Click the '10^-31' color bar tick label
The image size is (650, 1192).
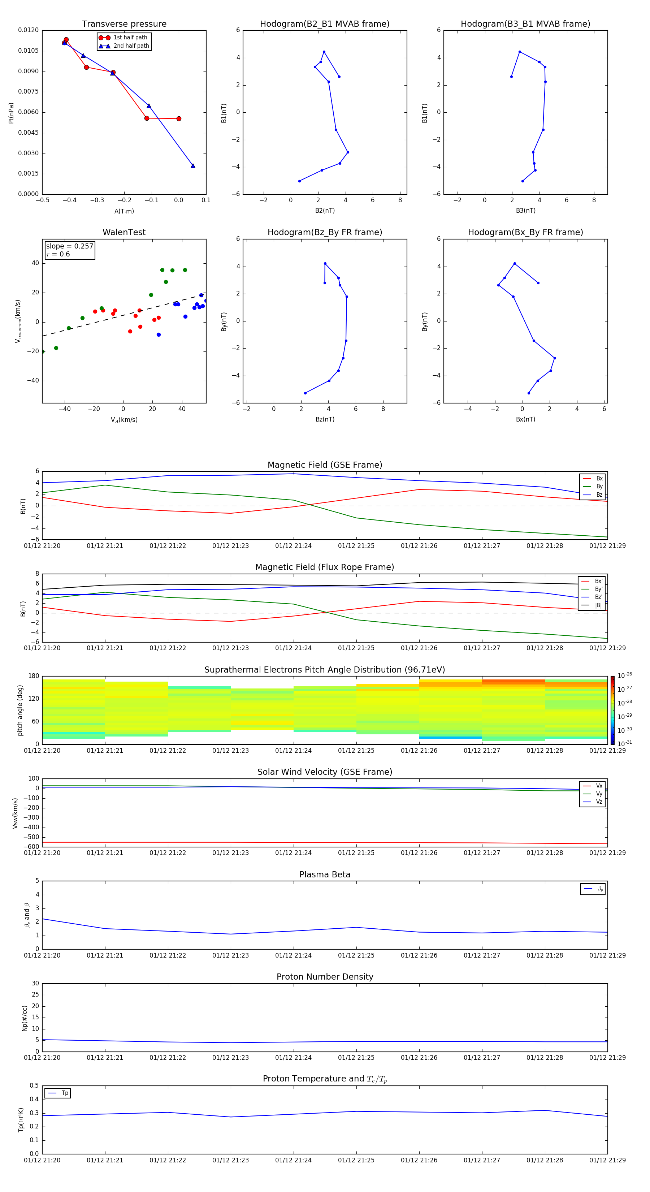(x=625, y=744)
